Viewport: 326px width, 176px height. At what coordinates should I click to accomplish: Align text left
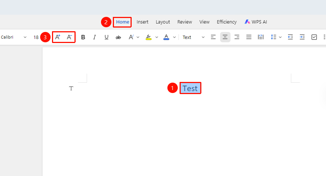point(213,37)
